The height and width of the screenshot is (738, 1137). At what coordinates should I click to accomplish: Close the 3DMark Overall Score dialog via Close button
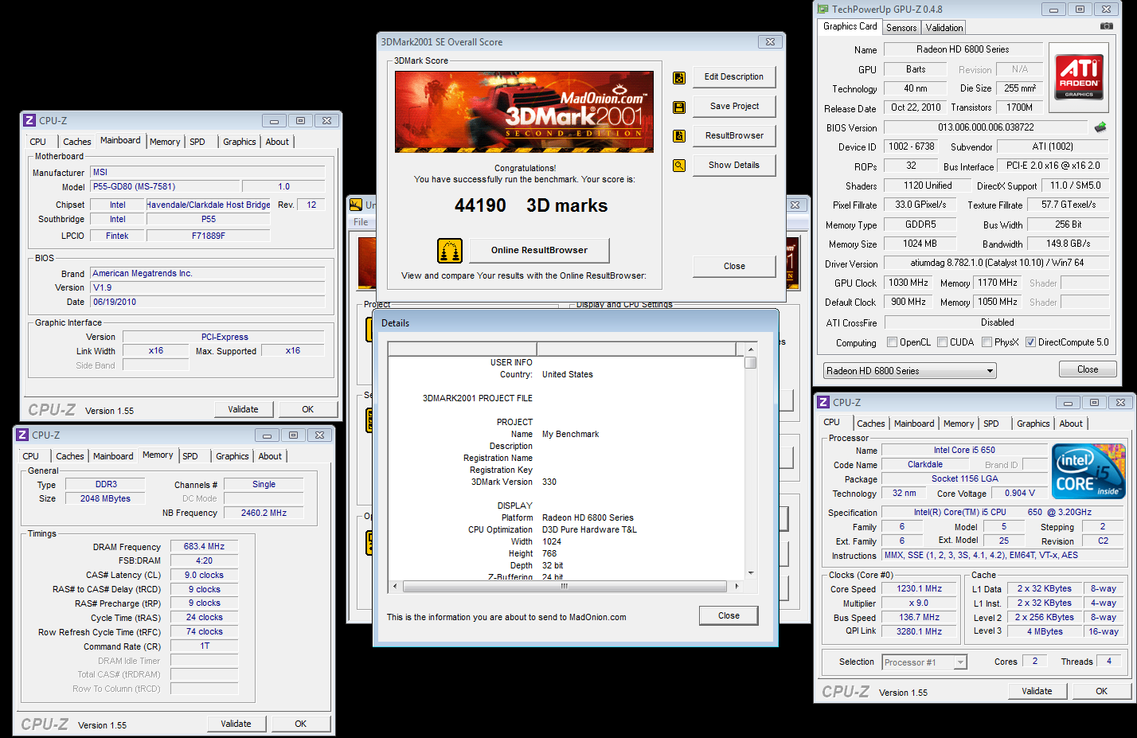[734, 267]
